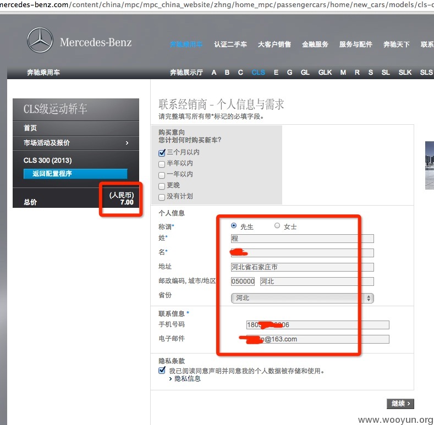Viewport: 434px width, 425px height.
Task: Open the 隐私信息 link
Action: [x=187, y=379]
